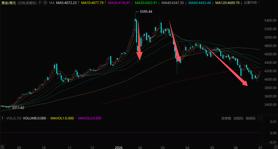Image resolution: width=278 pixels, height=149 pixels.
Task: Select the MA30:4263.91 value
Action: pos(146,3)
